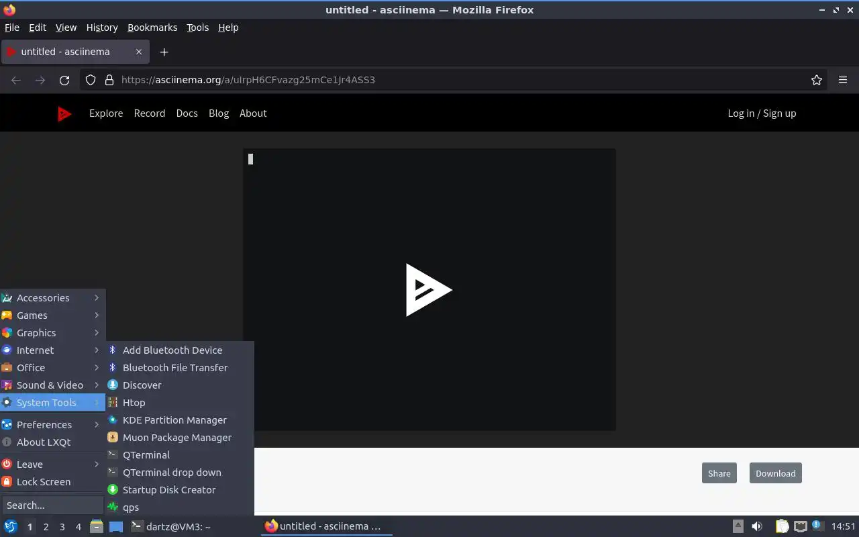Open the volume speaker icon in tray
Viewport: 859px width, 537px height.
pyautogui.click(x=757, y=526)
